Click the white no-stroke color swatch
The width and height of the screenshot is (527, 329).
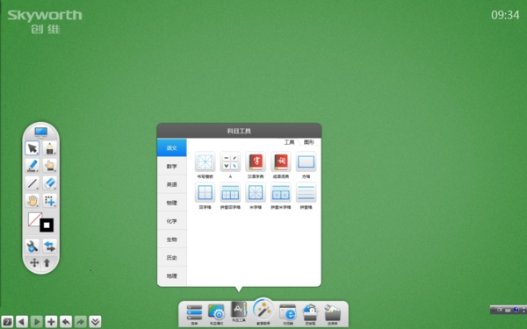(35, 219)
